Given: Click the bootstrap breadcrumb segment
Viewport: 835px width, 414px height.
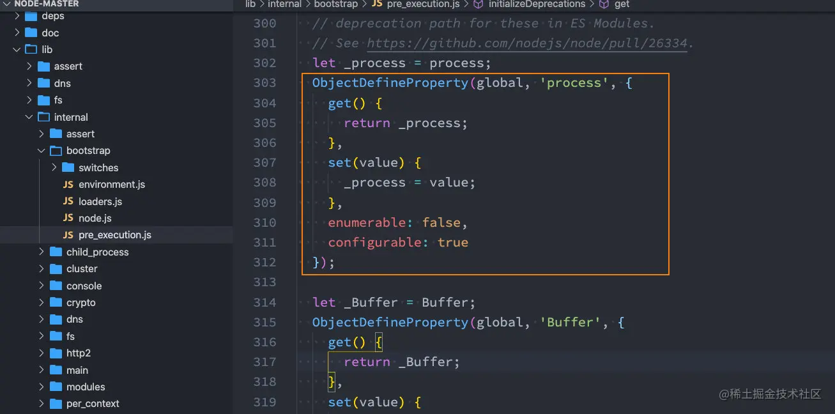Looking at the screenshot, I should [337, 4].
